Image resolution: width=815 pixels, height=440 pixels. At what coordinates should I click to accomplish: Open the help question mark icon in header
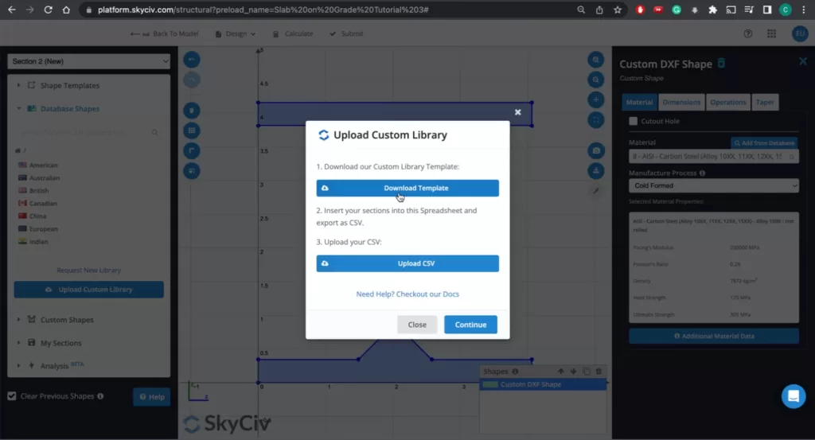coord(748,33)
